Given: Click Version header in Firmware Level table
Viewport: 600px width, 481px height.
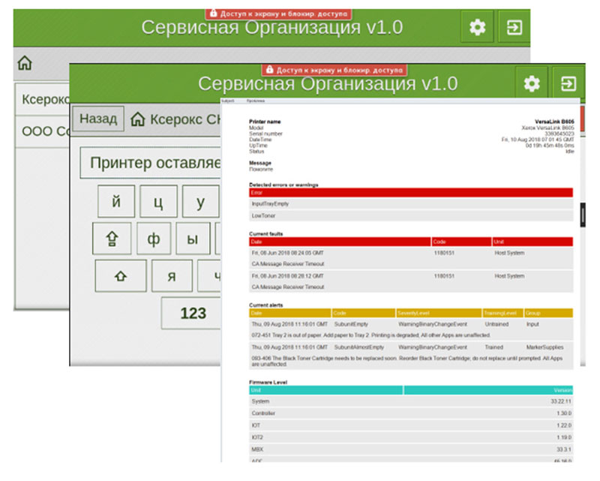Looking at the screenshot, I should 488,390.
